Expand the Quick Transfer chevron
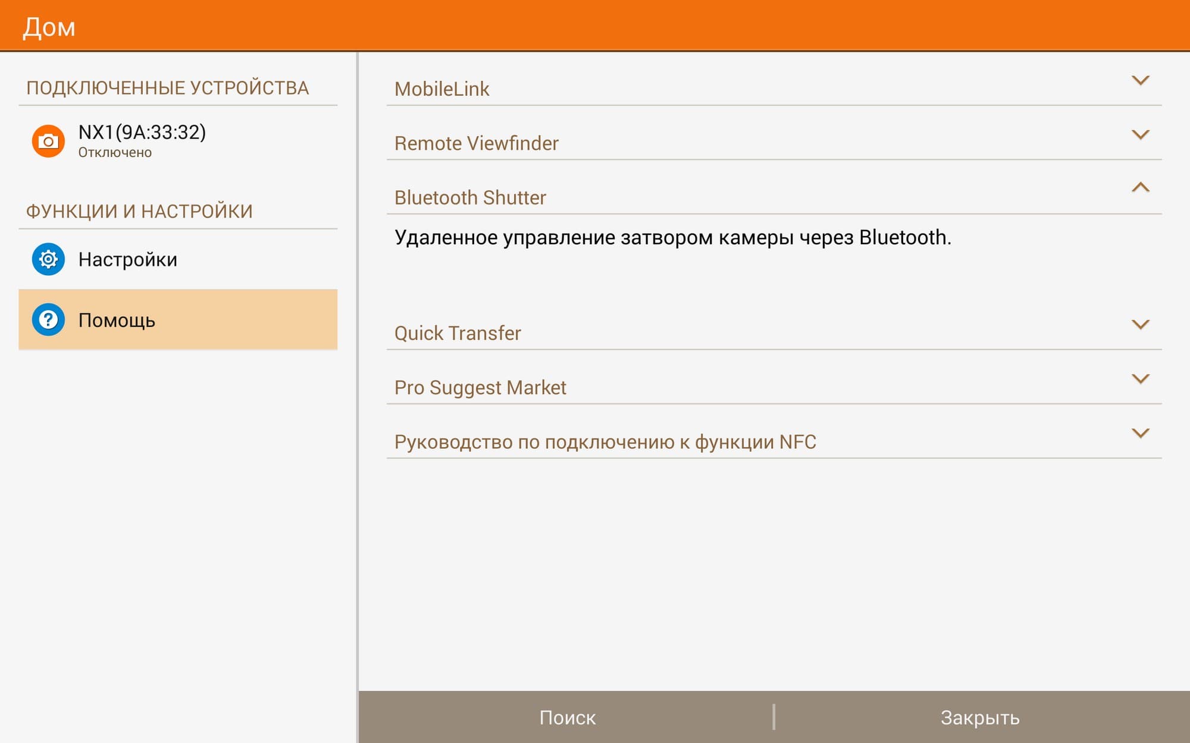The height and width of the screenshot is (743, 1190). pyautogui.click(x=1139, y=325)
